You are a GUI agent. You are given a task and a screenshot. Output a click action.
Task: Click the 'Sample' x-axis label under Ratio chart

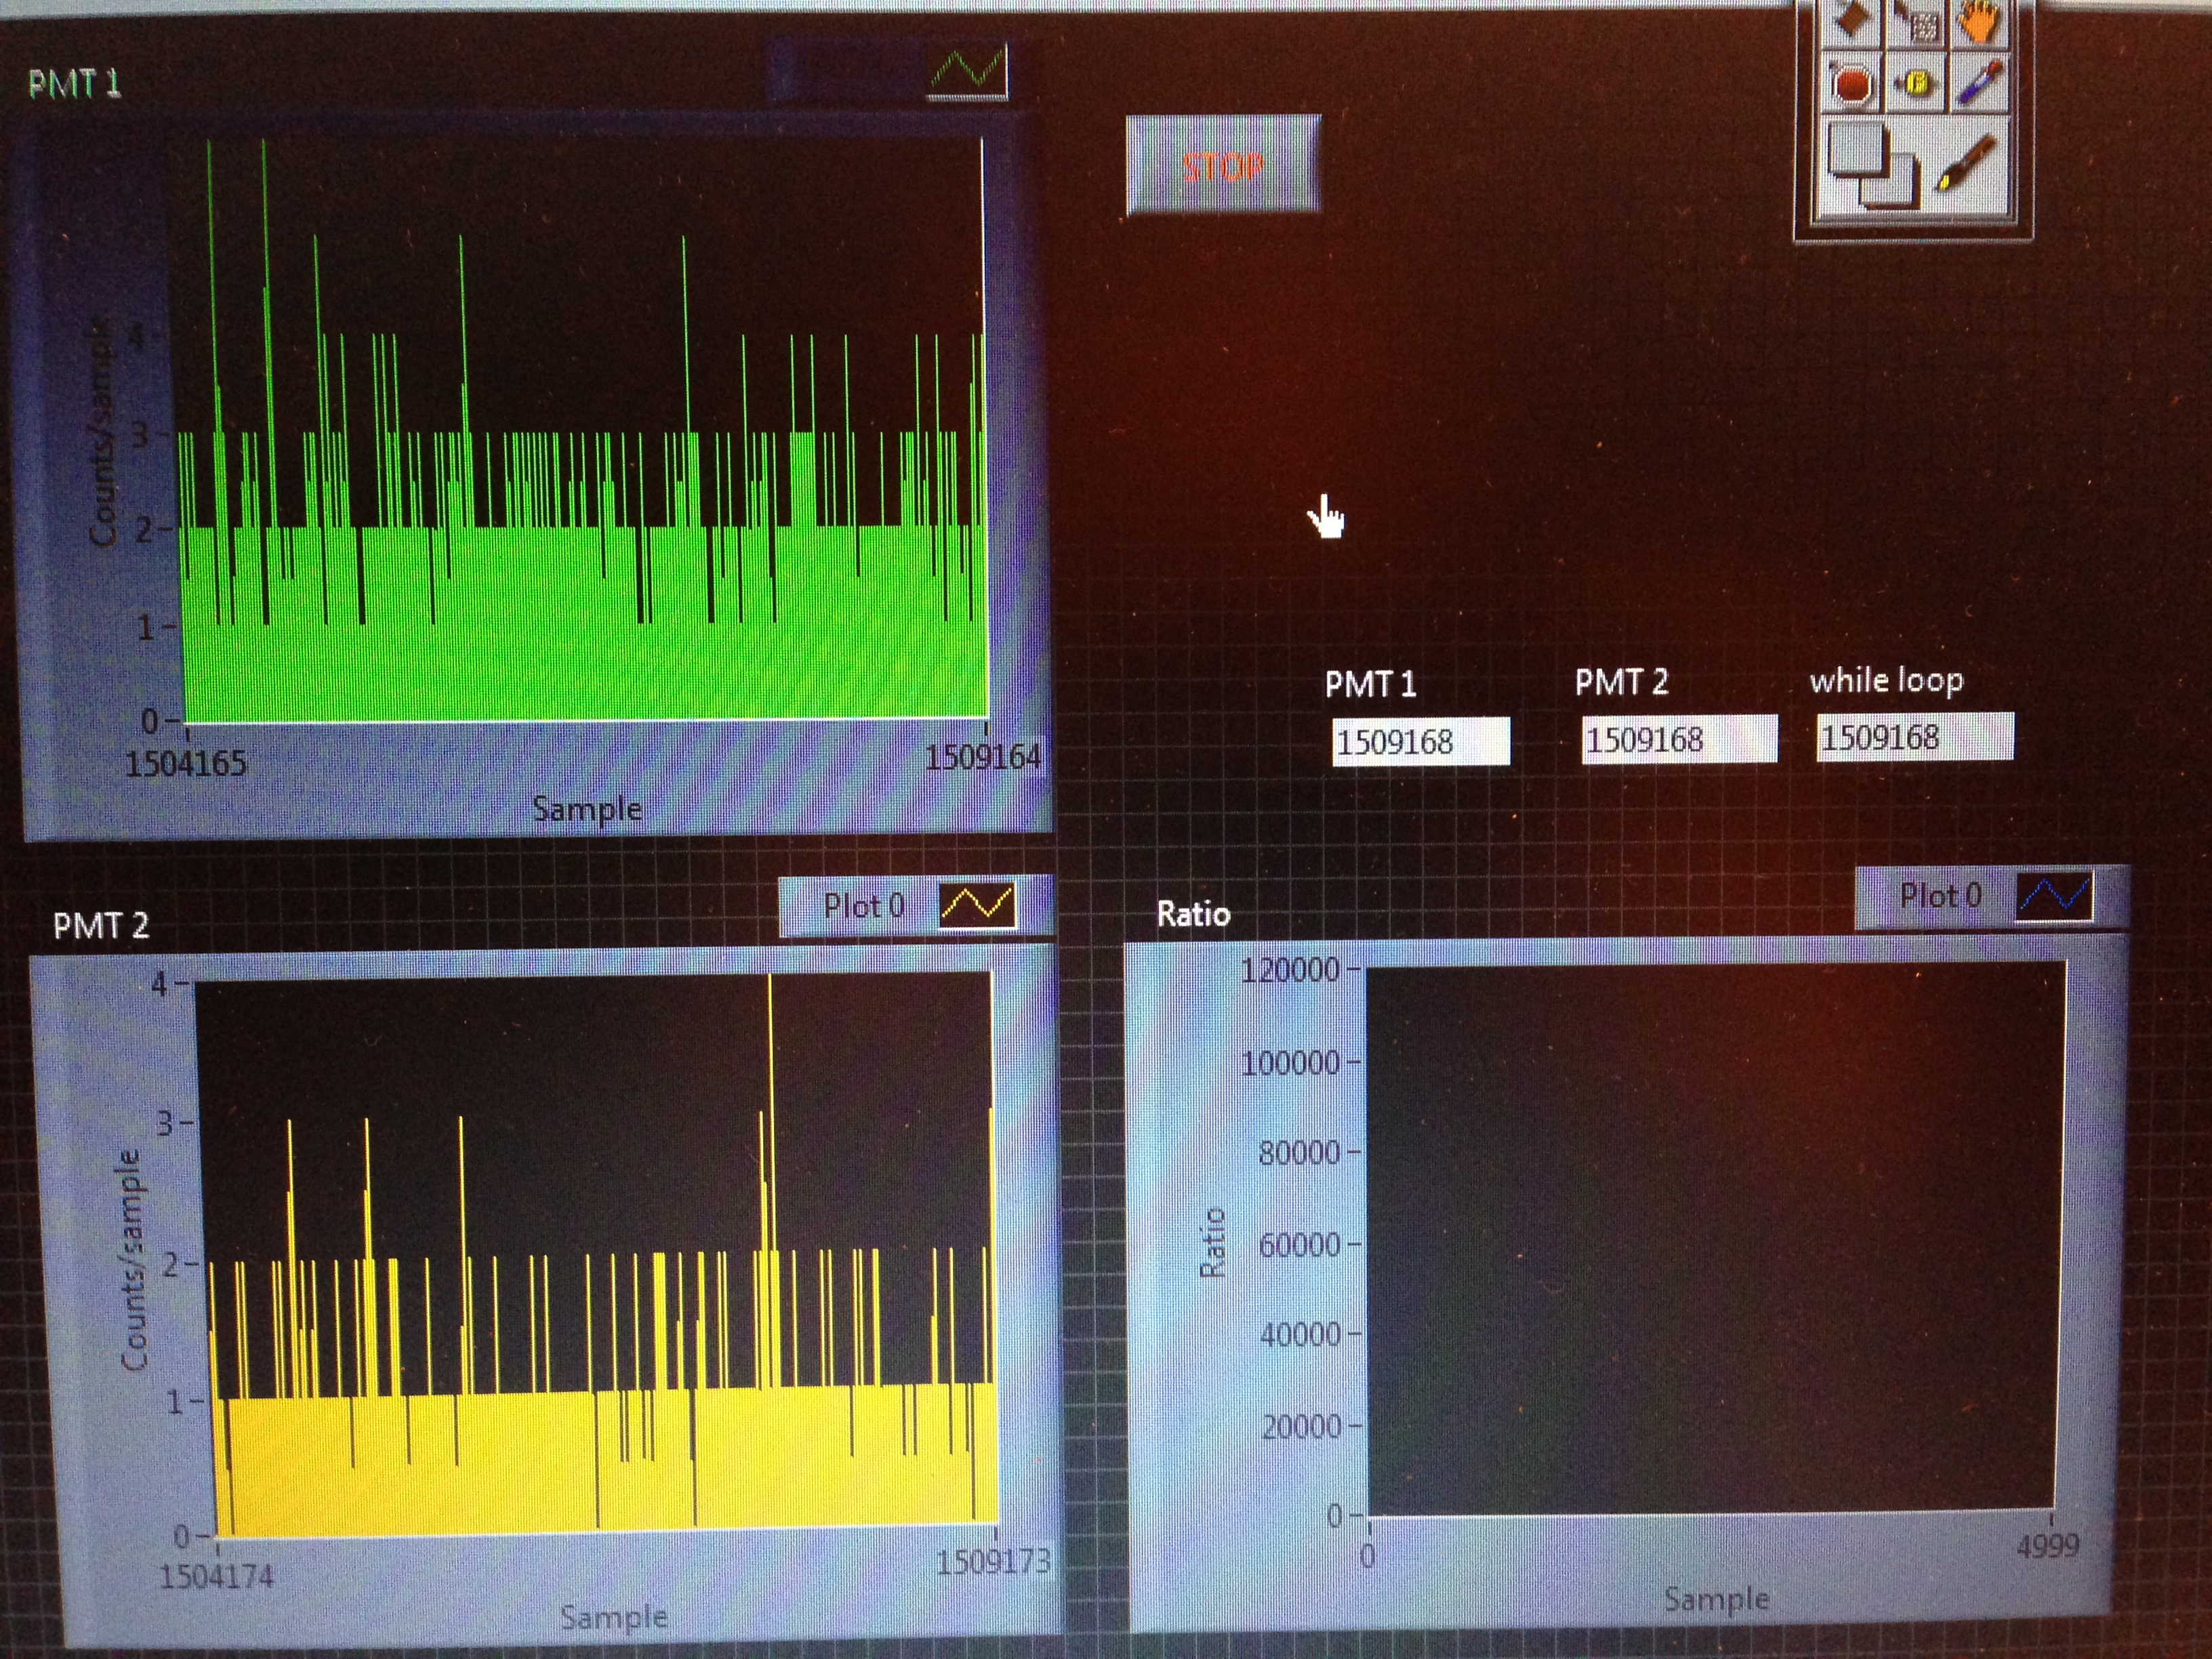click(1716, 1599)
